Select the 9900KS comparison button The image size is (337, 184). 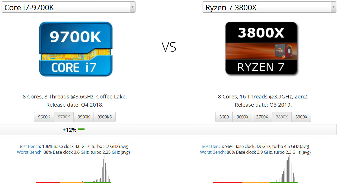104,117
